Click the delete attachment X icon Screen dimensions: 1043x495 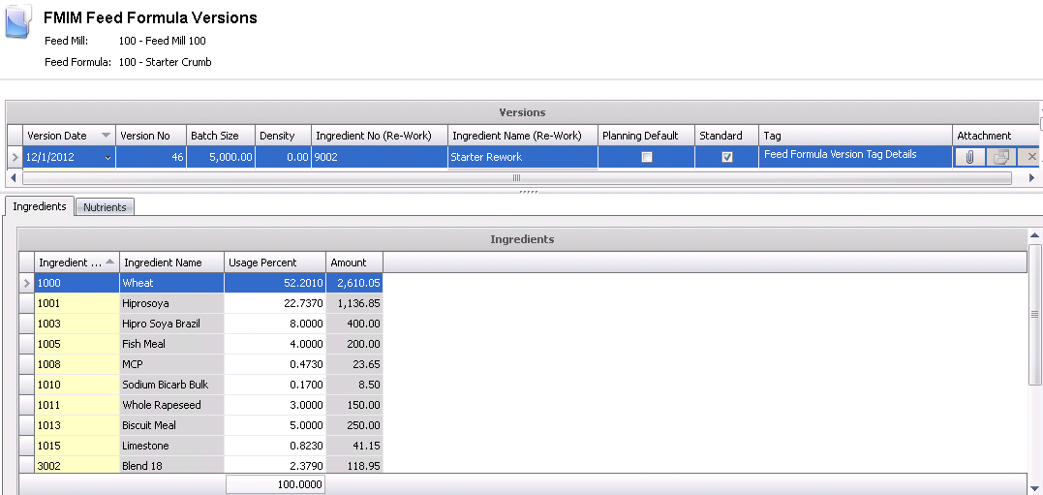click(x=1031, y=157)
